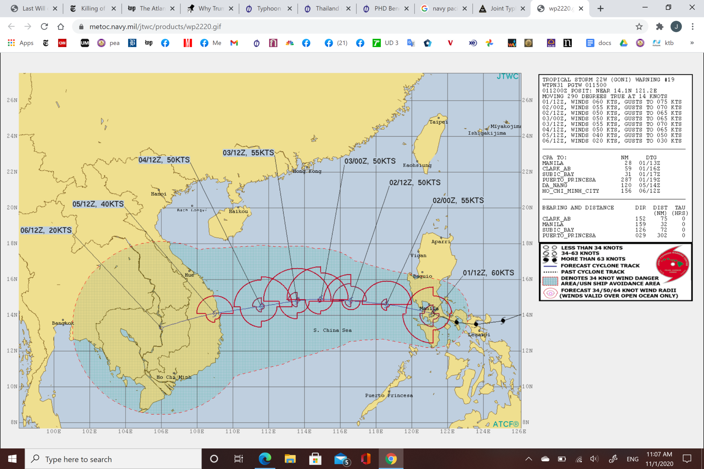Open the pea bookmark

[109, 43]
